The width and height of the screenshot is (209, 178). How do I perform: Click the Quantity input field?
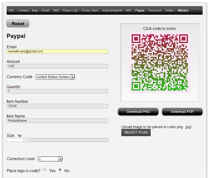click(57, 91)
